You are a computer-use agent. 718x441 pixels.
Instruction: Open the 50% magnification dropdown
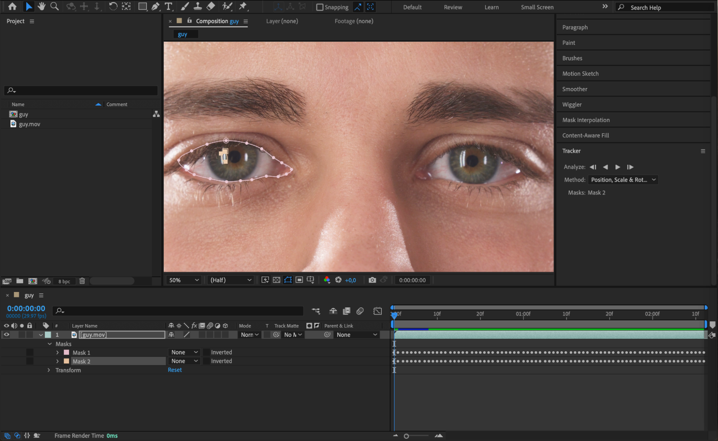[184, 280]
